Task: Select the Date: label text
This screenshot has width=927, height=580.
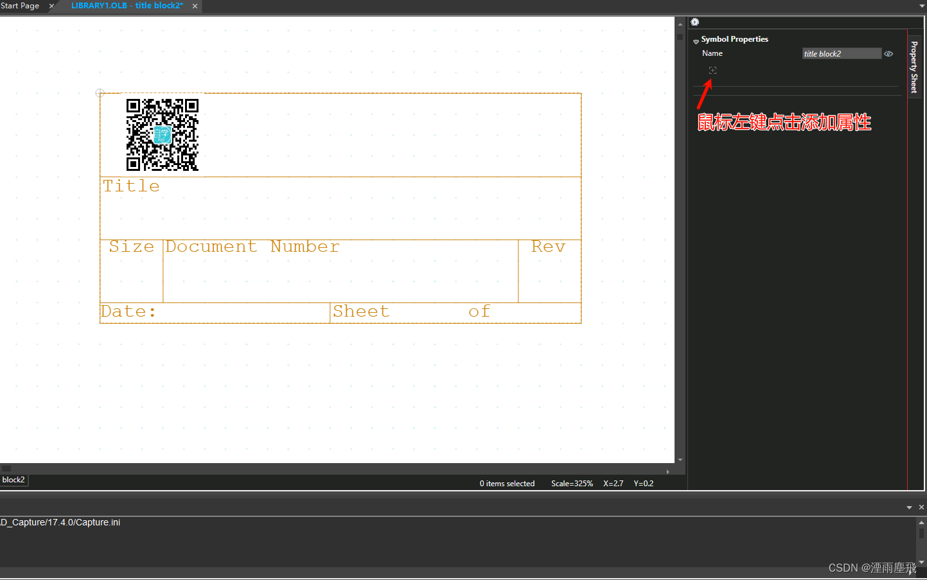Action: [x=128, y=312]
